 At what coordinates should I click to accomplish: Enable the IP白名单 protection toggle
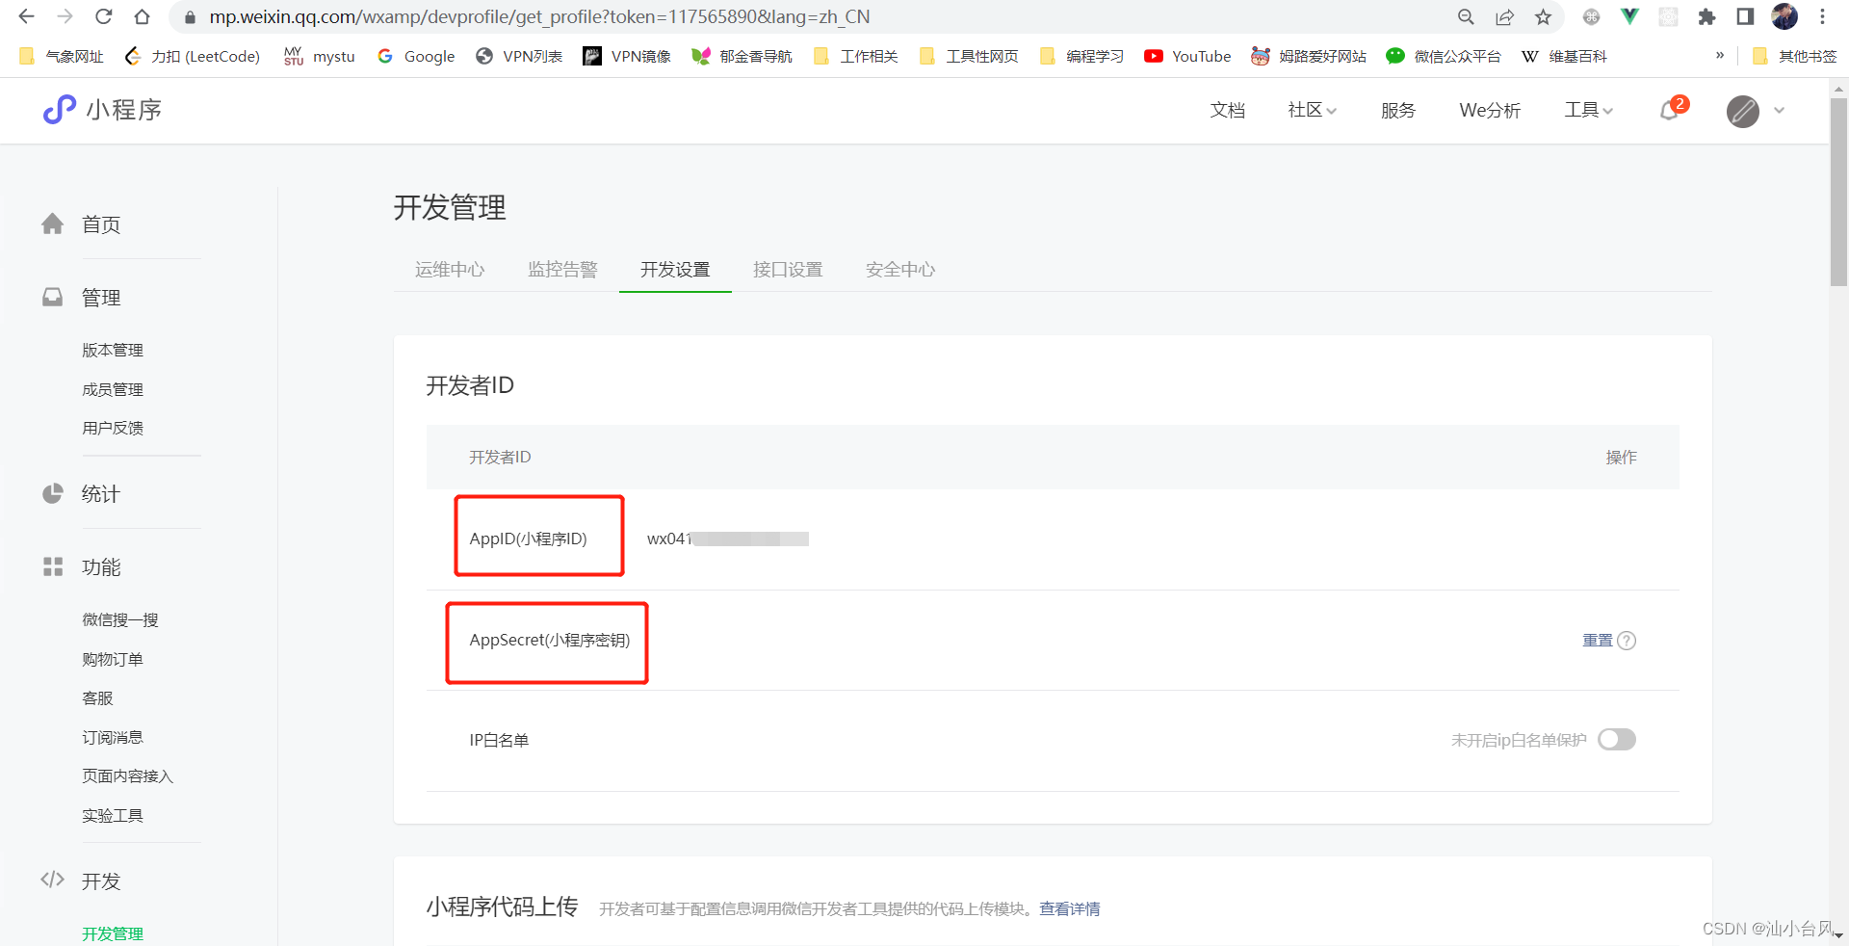(1616, 740)
